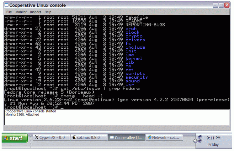Expand hidden system tray icons with the chevron
The width and height of the screenshot is (234, 151).
(195, 141)
